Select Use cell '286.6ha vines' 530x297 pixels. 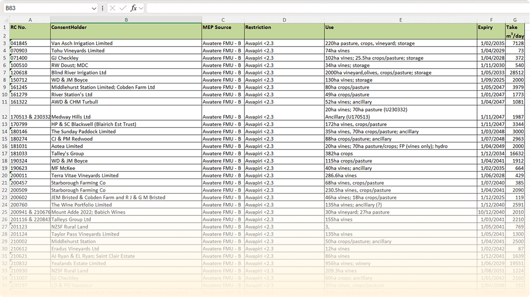[x=400, y=175]
